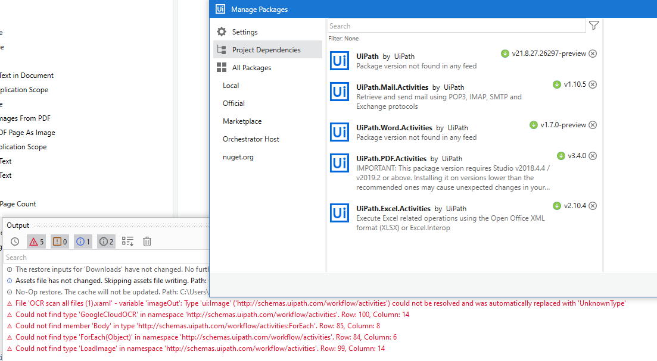Click the package Search field

click(x=456, y=26)
